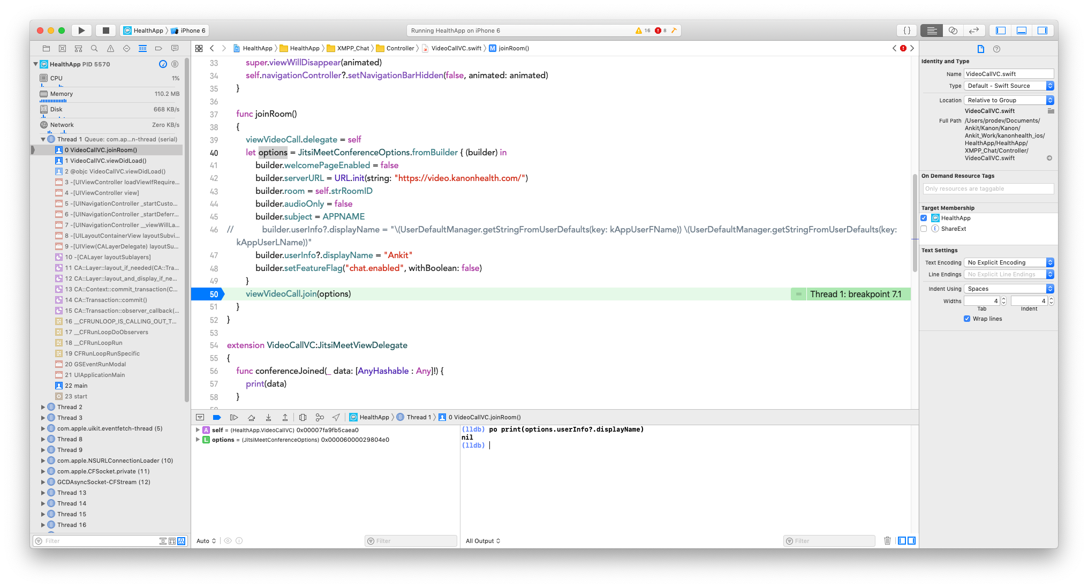Image resolution: width=1088 pixels, height=588 pixels.
Task: Open the Text Encoding dropdown
Action: point(1009,262)
